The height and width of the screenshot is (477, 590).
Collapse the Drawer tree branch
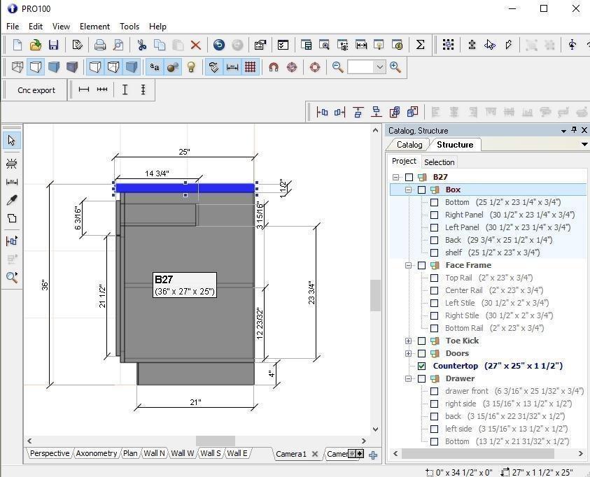(x=409, y=378)
